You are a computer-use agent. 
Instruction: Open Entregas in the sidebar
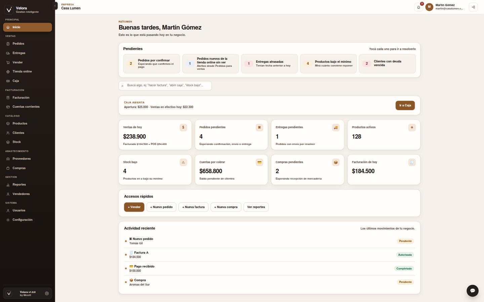coord(28,53)
